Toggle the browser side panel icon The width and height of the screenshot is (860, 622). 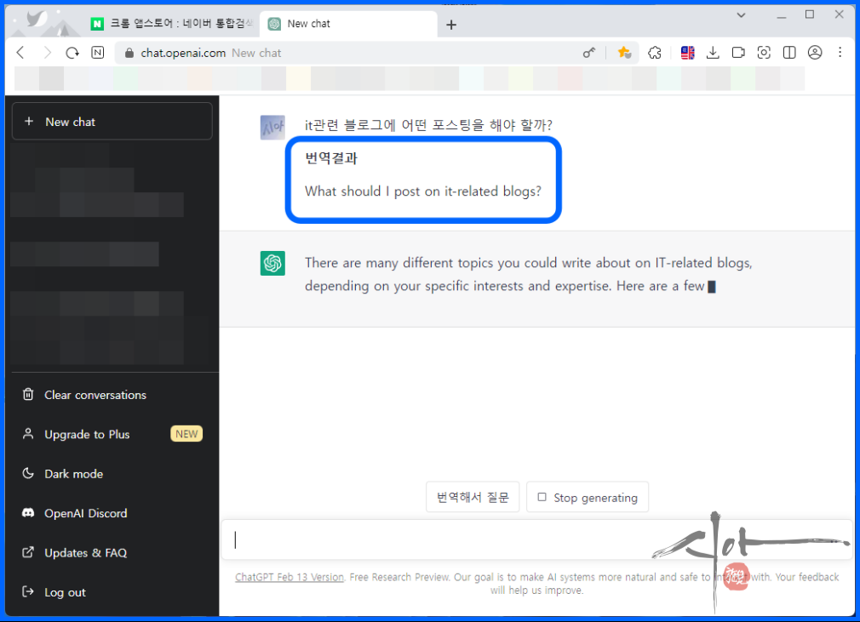(789, 53)
